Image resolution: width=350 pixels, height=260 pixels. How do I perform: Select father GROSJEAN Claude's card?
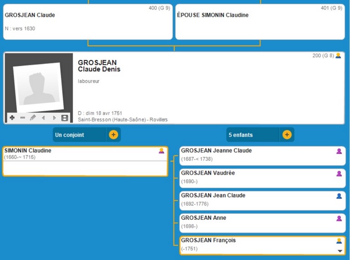87,22
